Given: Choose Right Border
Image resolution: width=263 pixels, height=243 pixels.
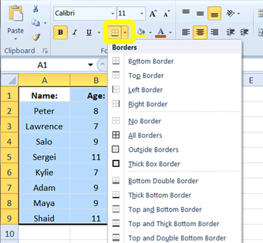Looking at the screenshot, I should [x=174, y=104].
